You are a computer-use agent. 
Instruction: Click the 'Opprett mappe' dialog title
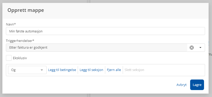click(26, 10)
